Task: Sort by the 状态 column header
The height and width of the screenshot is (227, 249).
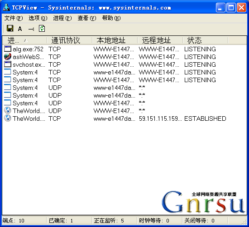Action: point(206,40)
